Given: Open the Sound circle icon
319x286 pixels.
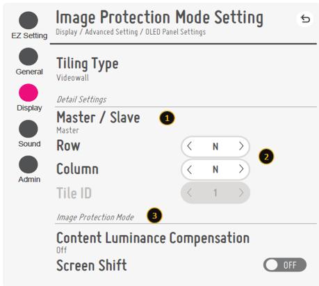Looking at the screenshot, I should pos(28,129).
